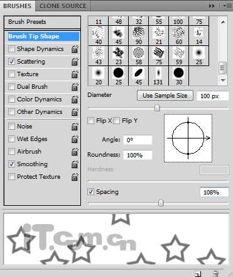Click the lock icon beside Wet Edges
This screenshot has width=233, height=277.
(75, 139)
